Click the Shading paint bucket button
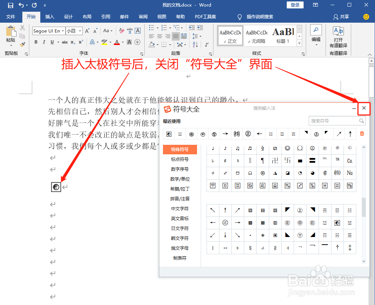375x305 pixels. [x=152, y=44]
